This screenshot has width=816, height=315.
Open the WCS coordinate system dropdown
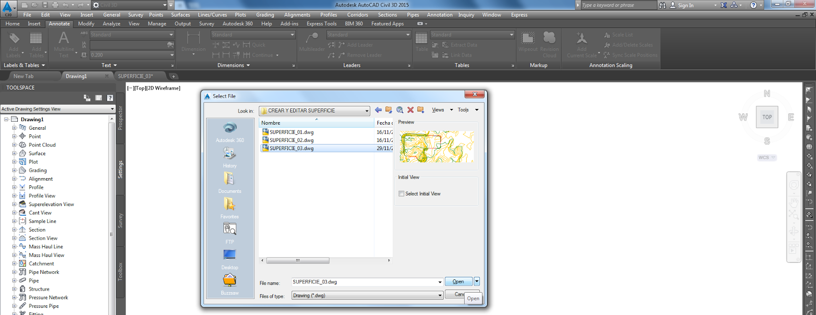pos(767,158)
